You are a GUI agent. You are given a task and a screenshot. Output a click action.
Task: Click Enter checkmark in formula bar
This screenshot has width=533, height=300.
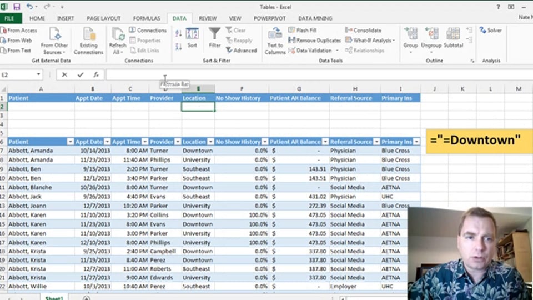pyautogui.click(x=80, y=74)
